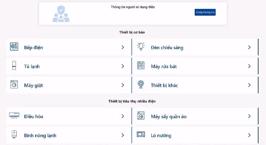Click the Nhập thông tin button
266x145 pixels.
tap(205, 12)
